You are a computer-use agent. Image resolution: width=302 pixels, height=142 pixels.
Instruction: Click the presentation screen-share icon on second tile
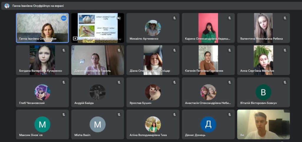[75, 39]
